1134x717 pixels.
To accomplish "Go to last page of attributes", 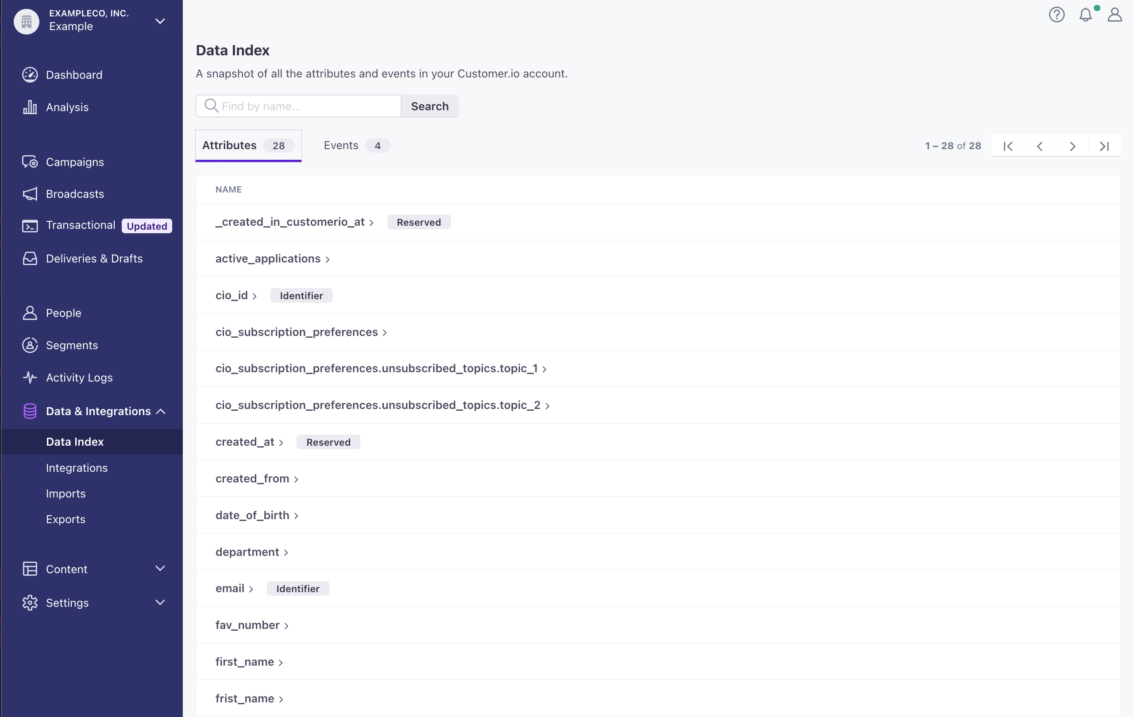I will (x=1104, y=145).
